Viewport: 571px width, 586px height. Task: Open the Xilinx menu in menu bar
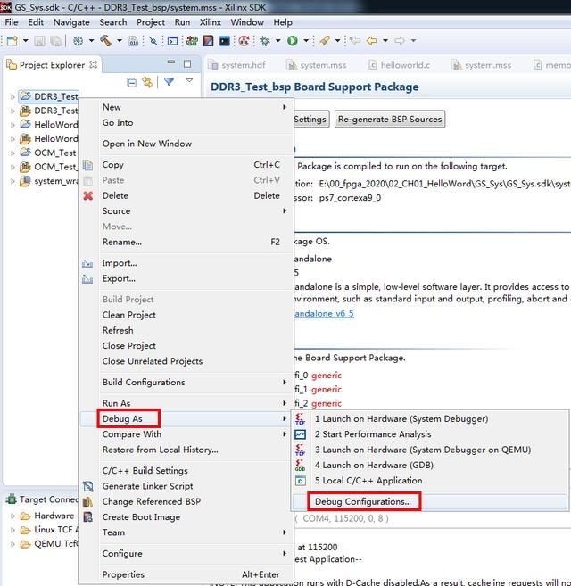[x=211, y=22]
